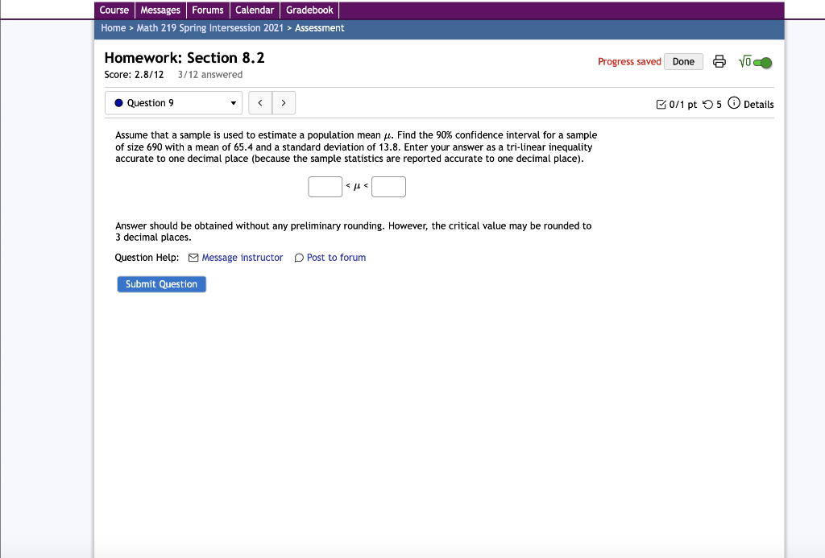
Task: Click the blue status dot in the question selector
Action: [119, 102]
